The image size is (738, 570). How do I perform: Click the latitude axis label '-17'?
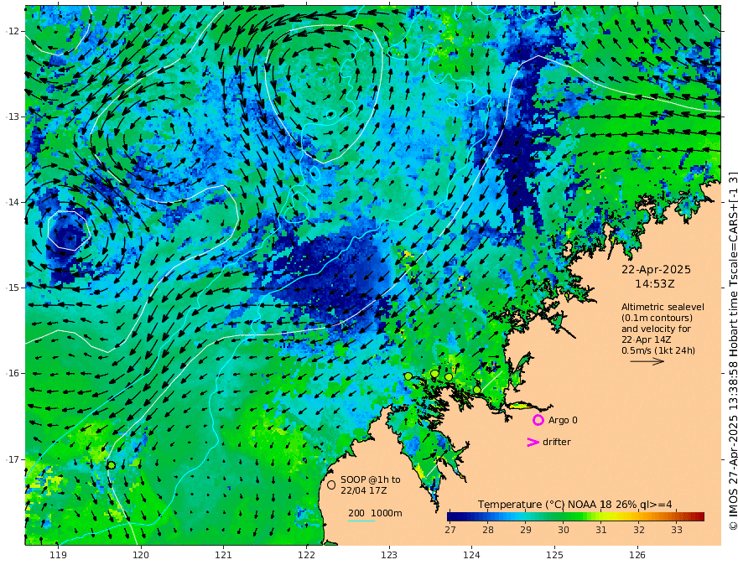(x=13, y=459)
